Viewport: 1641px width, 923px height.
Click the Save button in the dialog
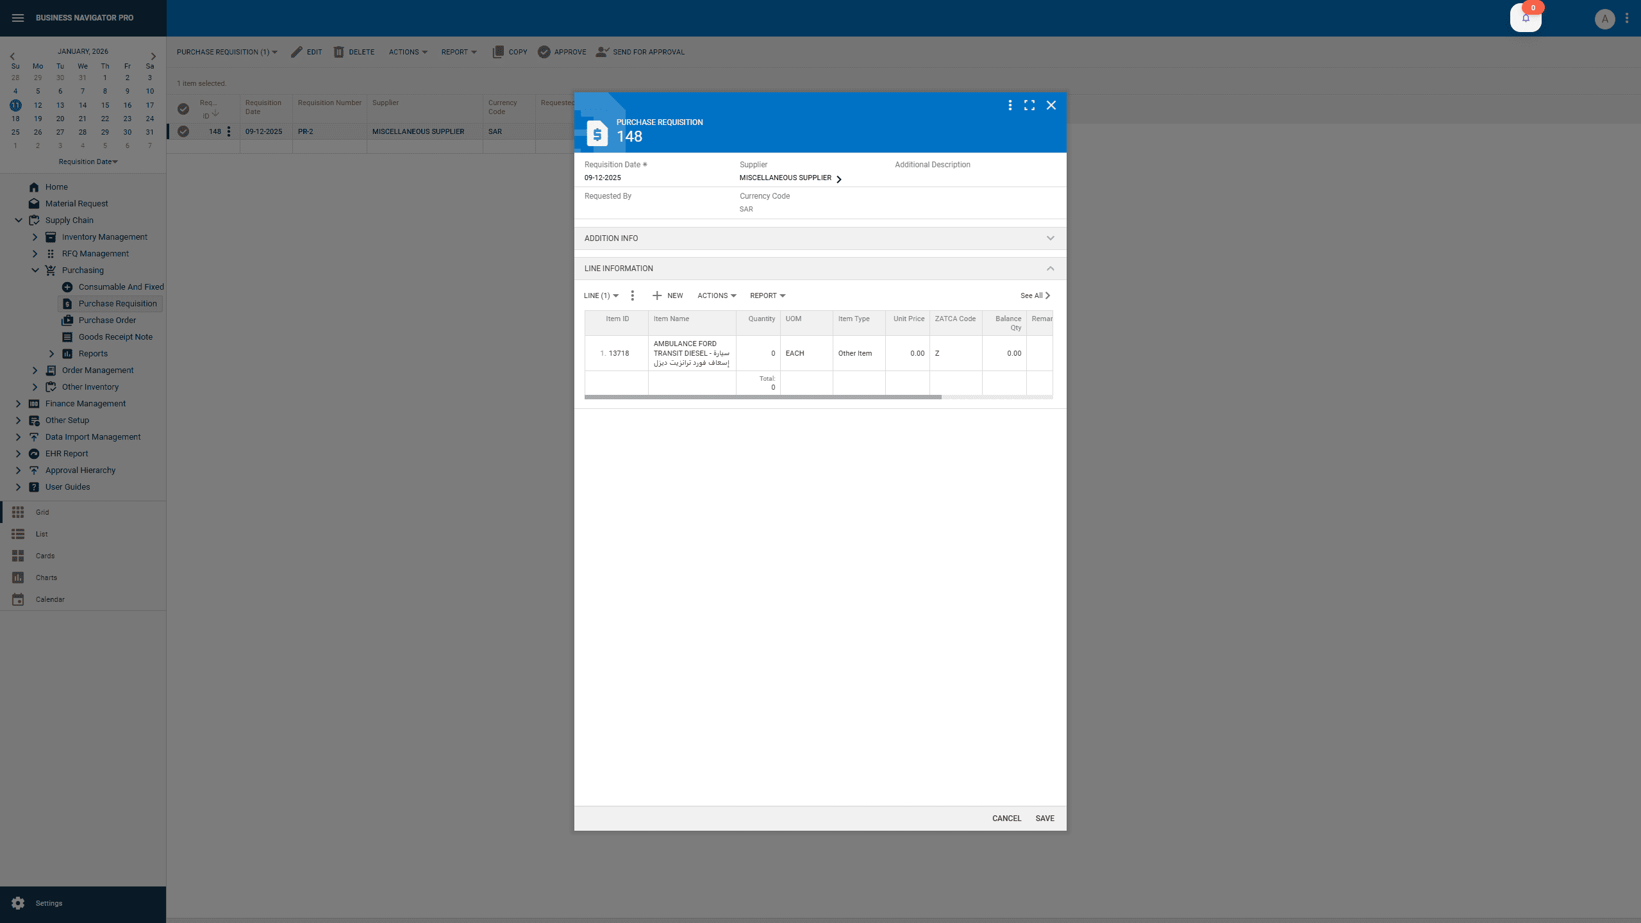1044,818
